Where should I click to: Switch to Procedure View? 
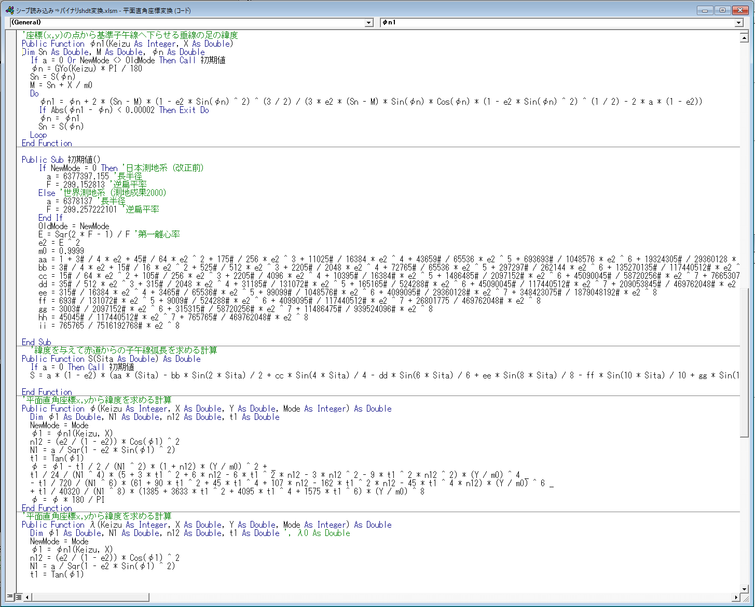(10, 597)
